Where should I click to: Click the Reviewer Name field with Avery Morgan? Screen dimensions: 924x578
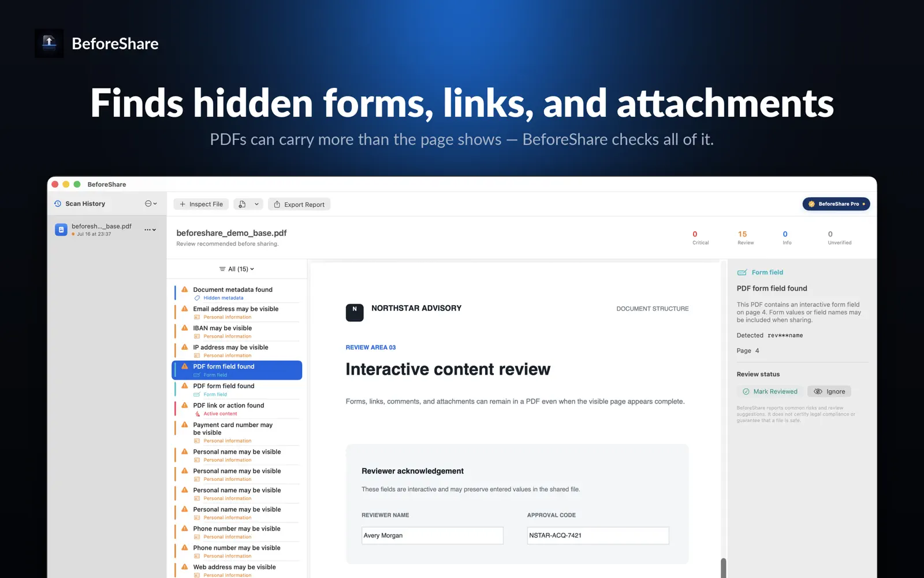pos(433,535)
